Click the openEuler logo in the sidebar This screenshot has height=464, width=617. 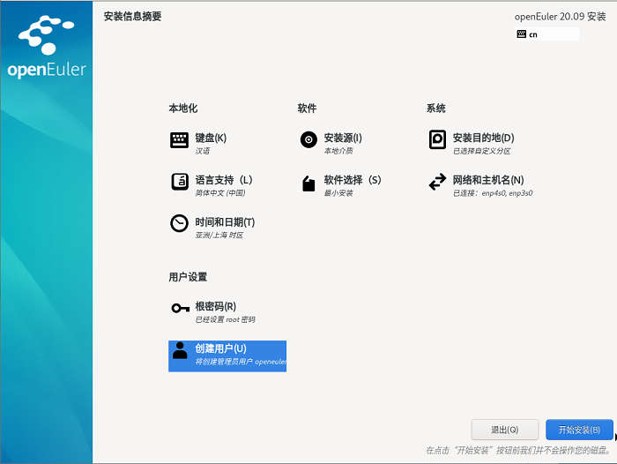coord(47,49)
